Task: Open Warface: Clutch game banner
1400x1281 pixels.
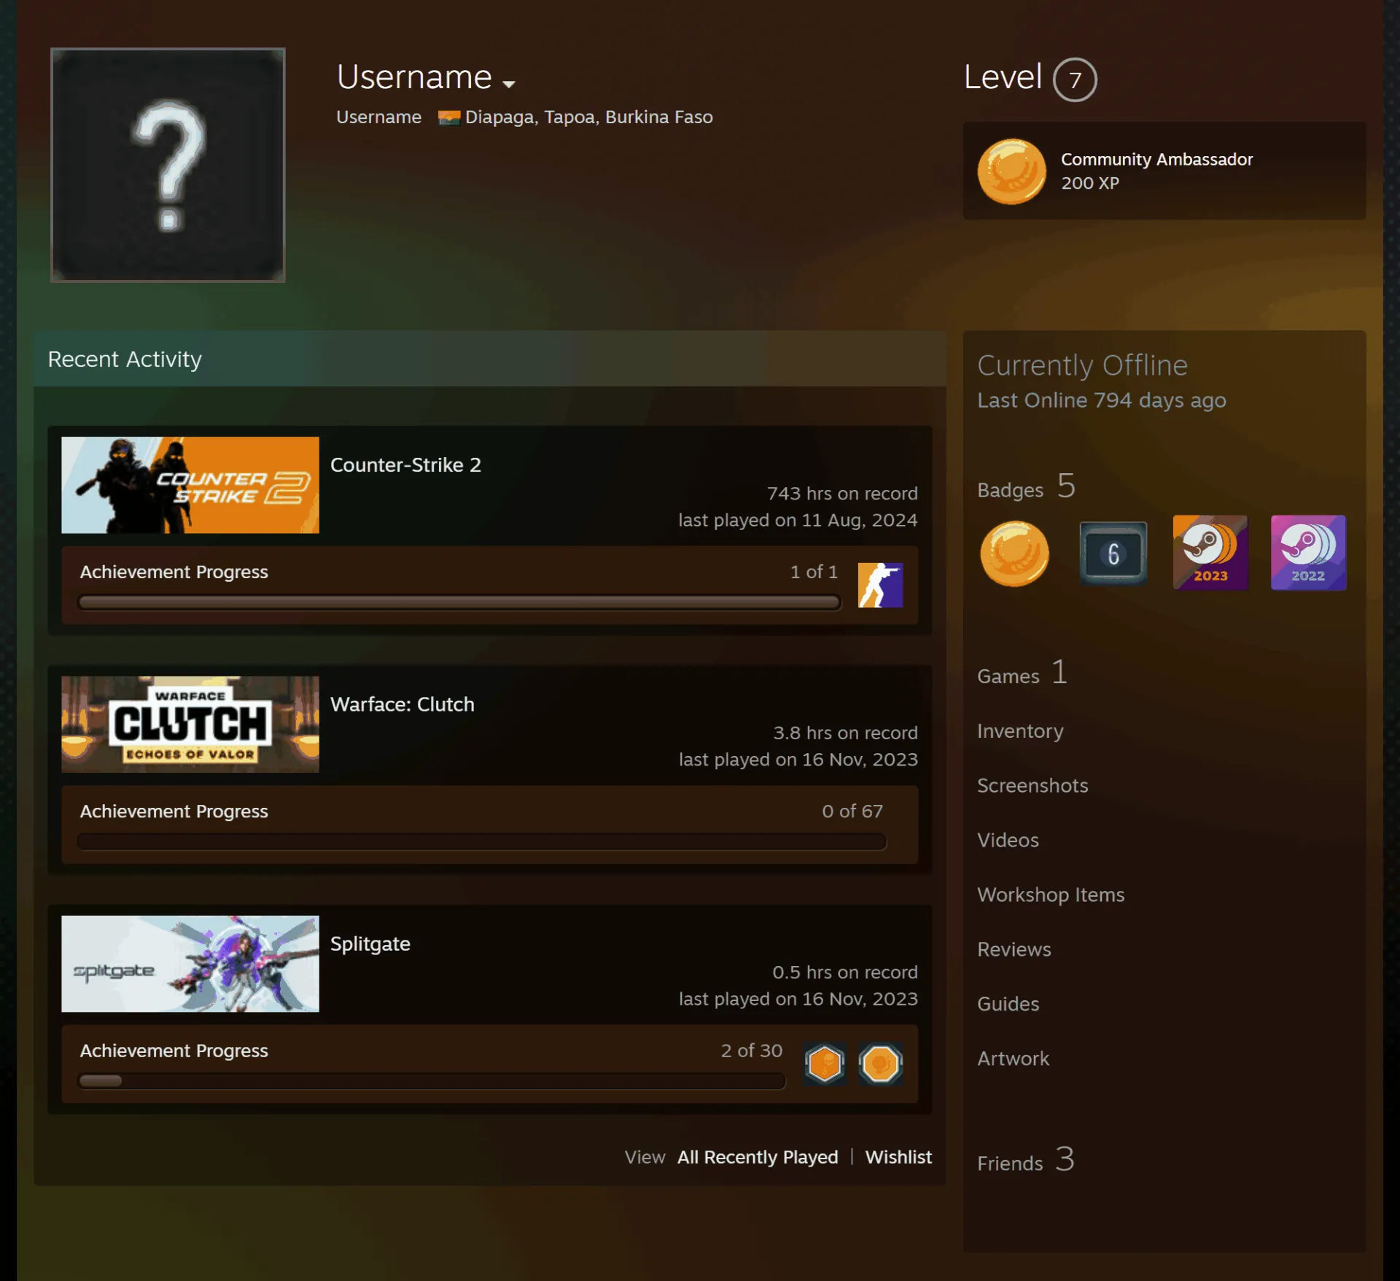Action: point(190,724)
